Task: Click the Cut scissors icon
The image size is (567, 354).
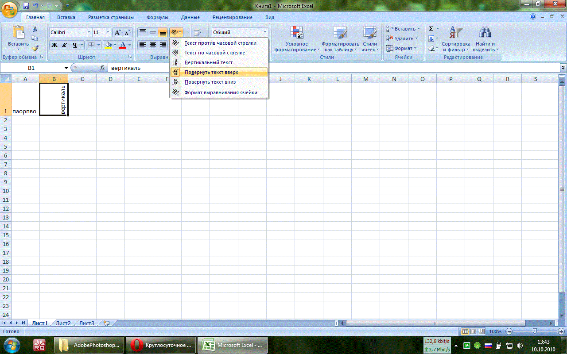Action: [35, 29]
